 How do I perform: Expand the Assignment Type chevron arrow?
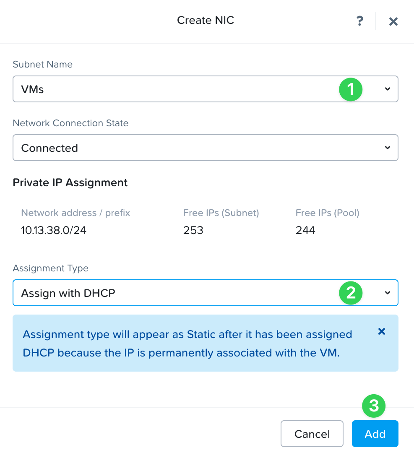pos(388,293)
